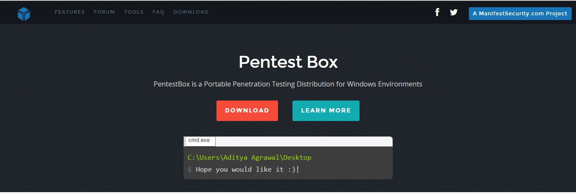
Task: Click empty navigation bar space before Facebook icon
Action: pos(320,12)
